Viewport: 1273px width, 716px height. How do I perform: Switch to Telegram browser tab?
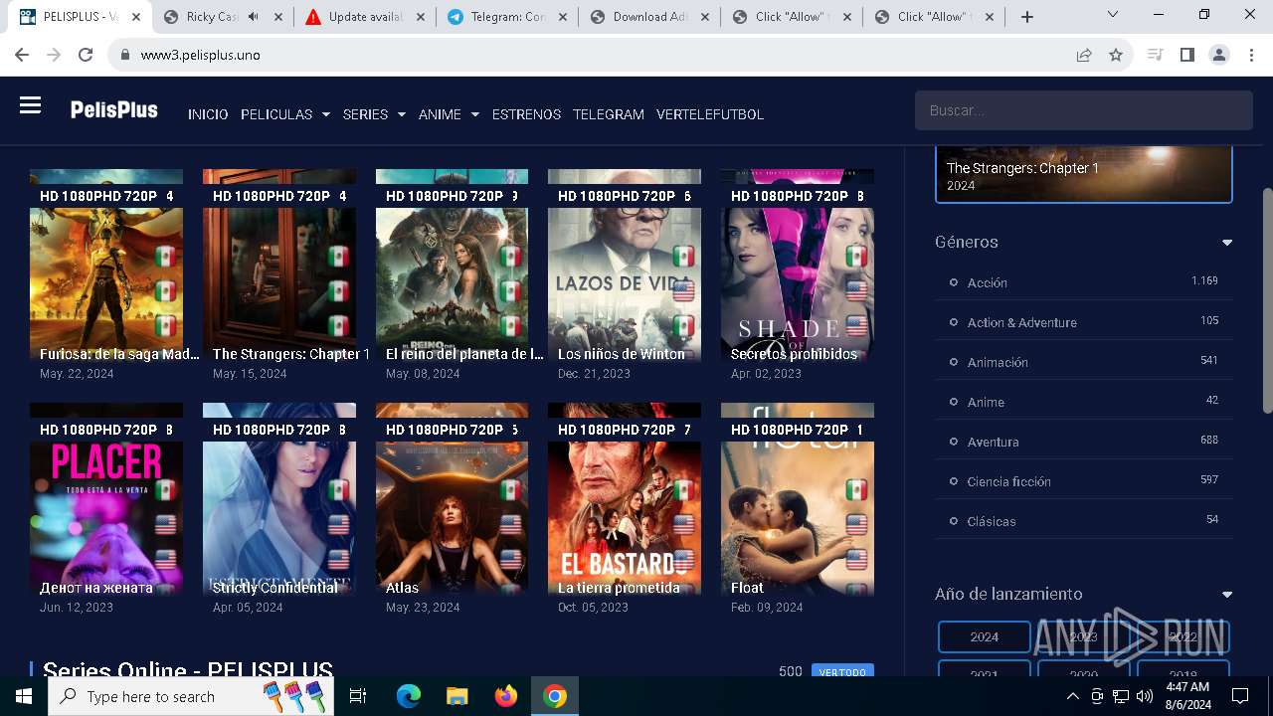(x=507, y=17)
